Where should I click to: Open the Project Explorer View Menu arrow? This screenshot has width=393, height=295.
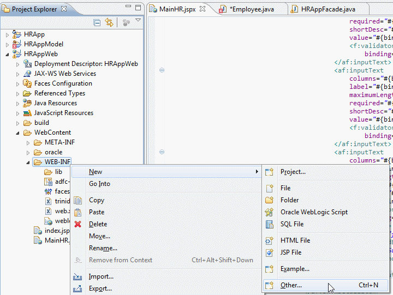[x=138, y=20]
